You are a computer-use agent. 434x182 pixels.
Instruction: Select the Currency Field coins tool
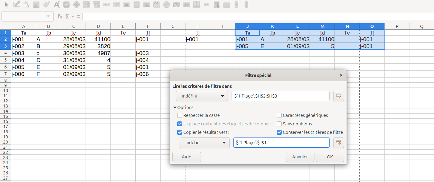tap(176, 5)
